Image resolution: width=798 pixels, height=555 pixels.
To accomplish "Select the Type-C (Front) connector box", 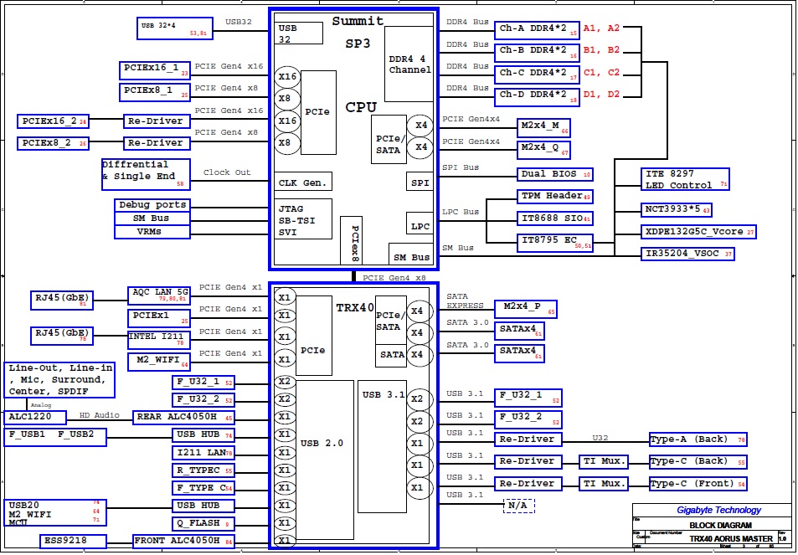I will tap(697, 484).
